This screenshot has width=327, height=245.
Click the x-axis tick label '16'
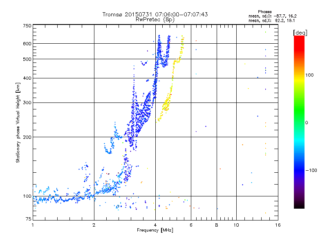pyautogui.click(x=278, y=225)
